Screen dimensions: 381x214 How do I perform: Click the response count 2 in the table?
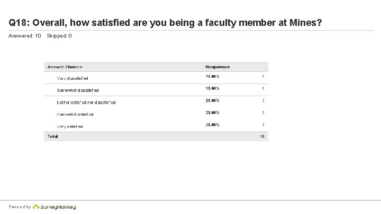[x=263, y=100]
